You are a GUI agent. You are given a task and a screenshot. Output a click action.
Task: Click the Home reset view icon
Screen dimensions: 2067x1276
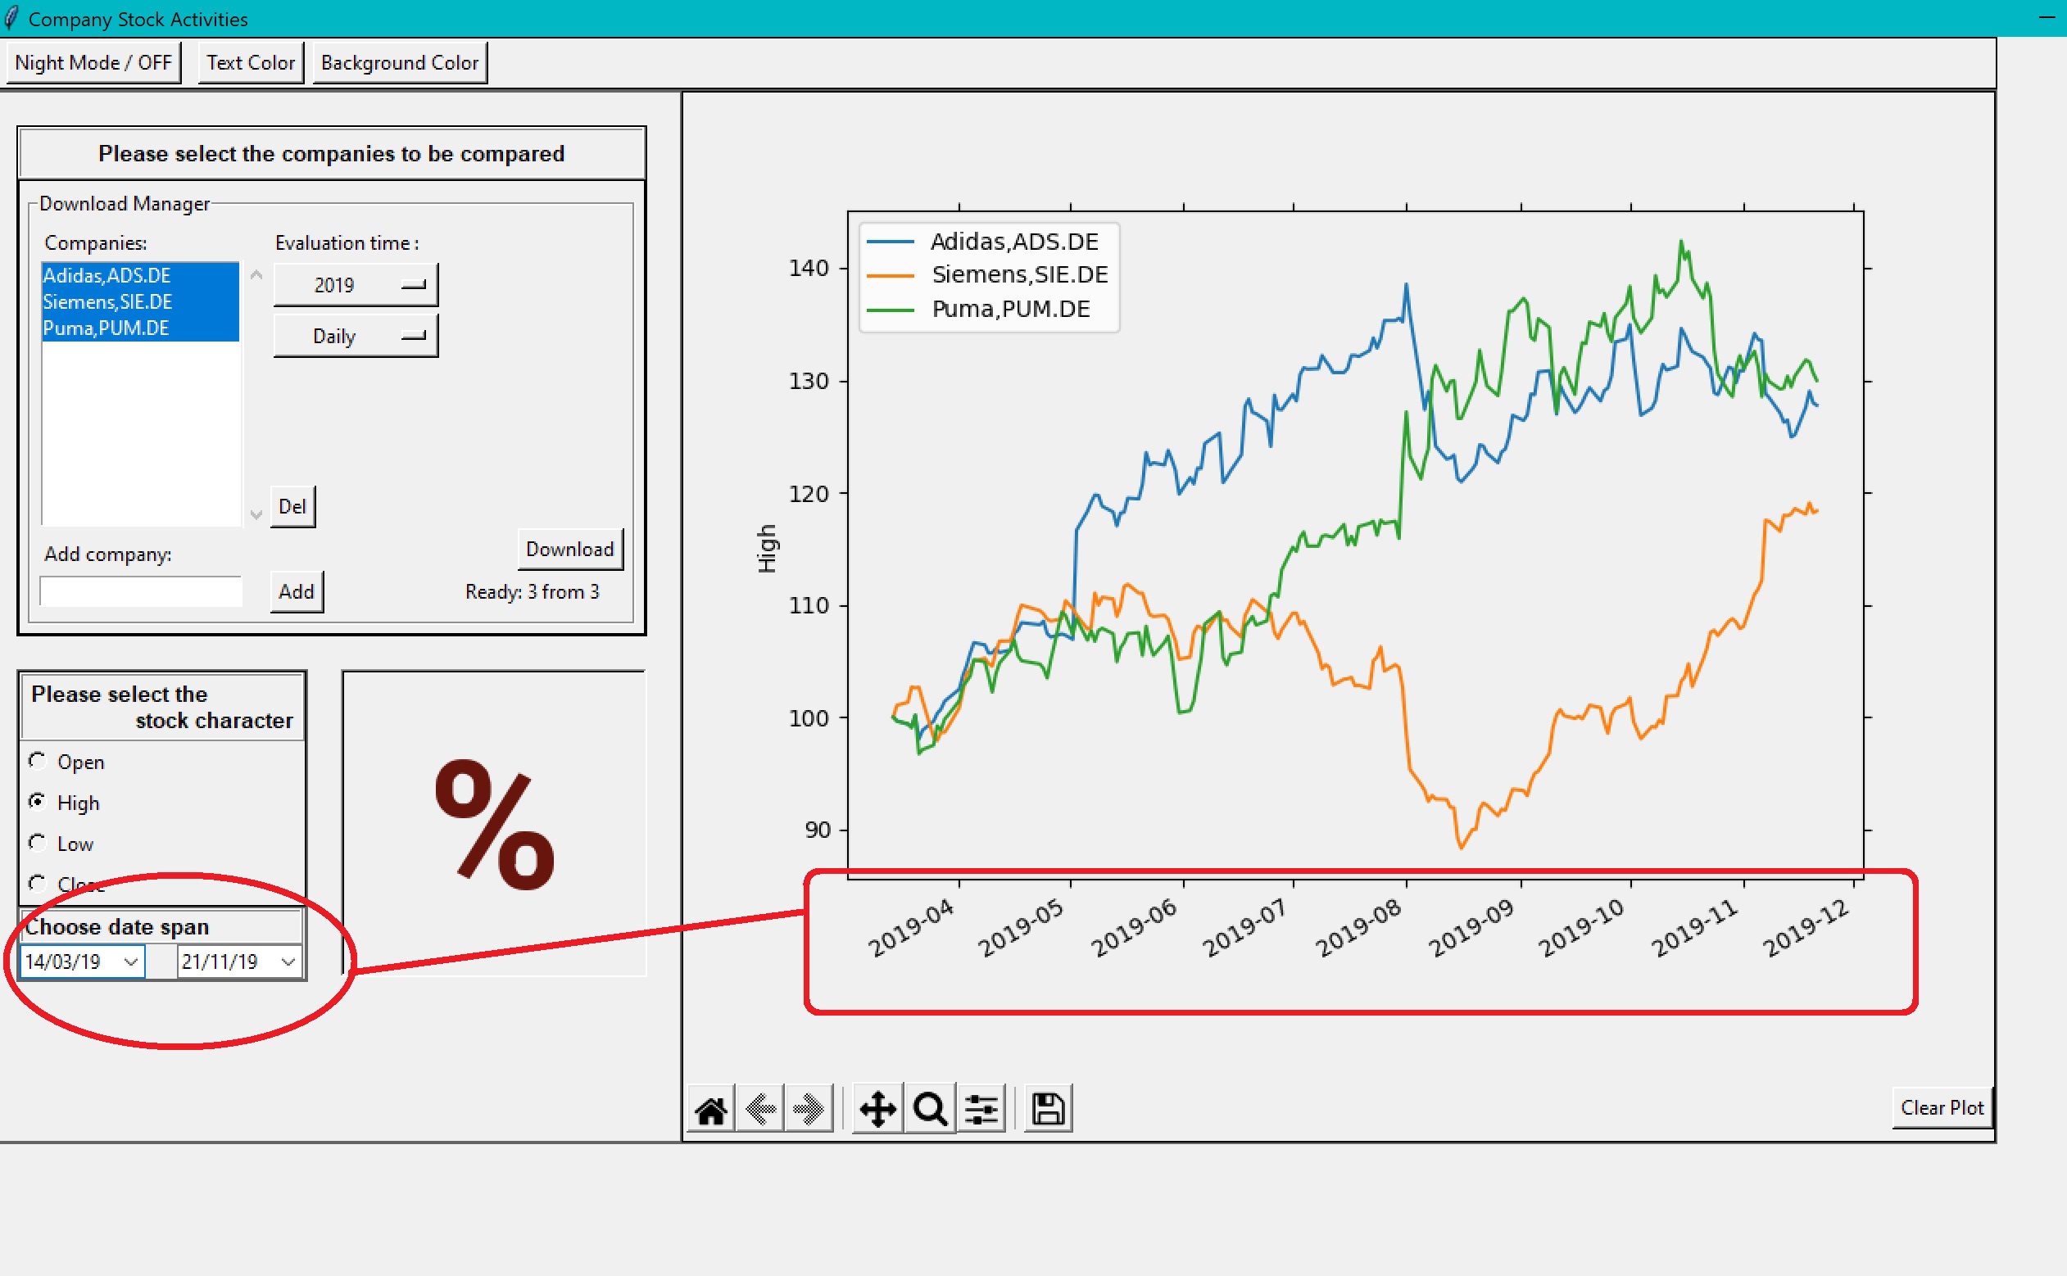coord(710,1109)
